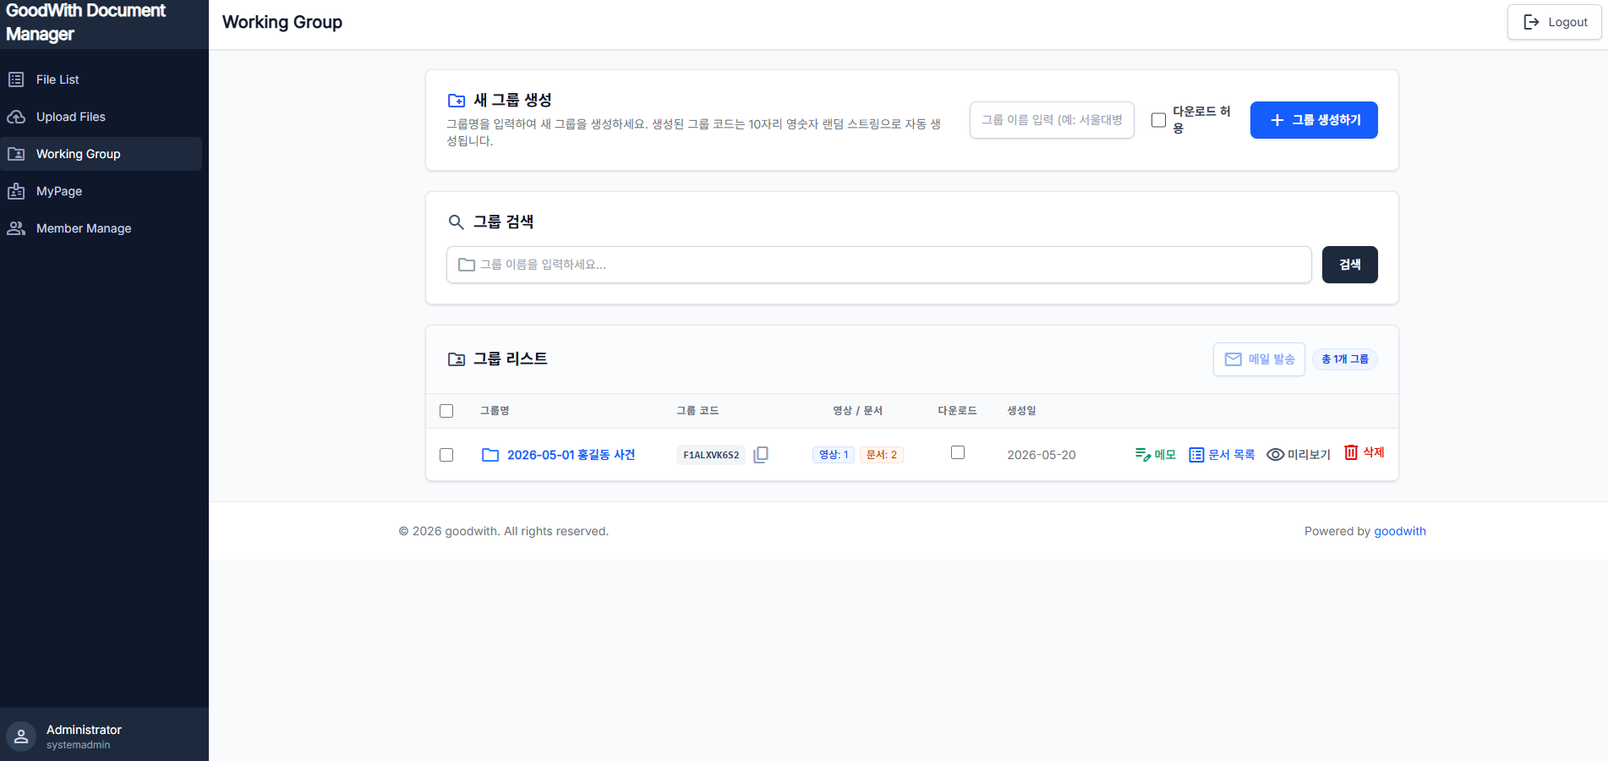Toggle the download checkbox in 홍길동 사건 row
The image size is (1608, 761).
958,452
